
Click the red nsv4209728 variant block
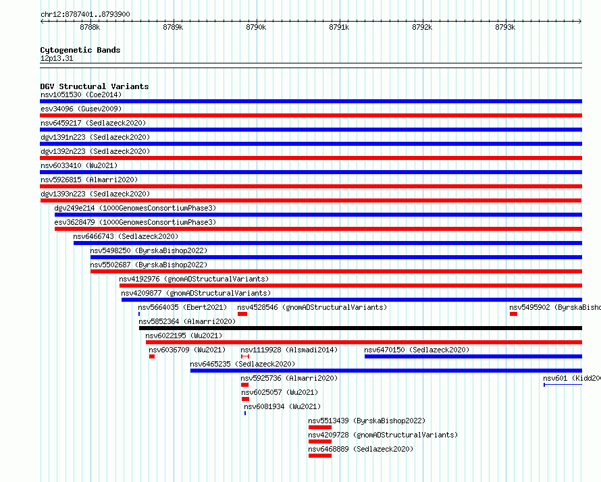pos(320,441)
